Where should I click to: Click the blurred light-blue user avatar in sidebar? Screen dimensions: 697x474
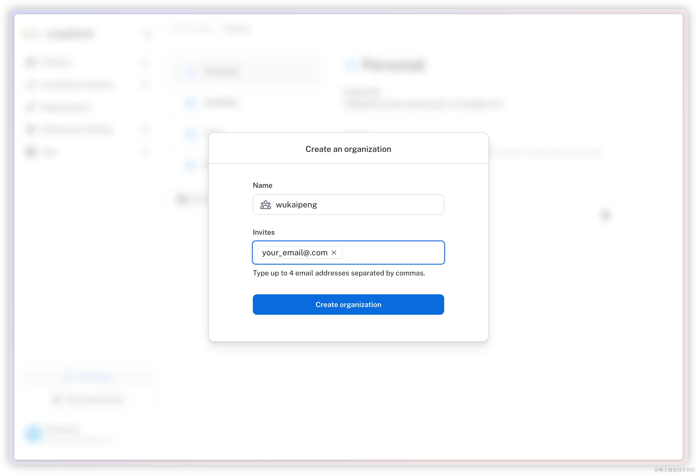click(33, 433)
